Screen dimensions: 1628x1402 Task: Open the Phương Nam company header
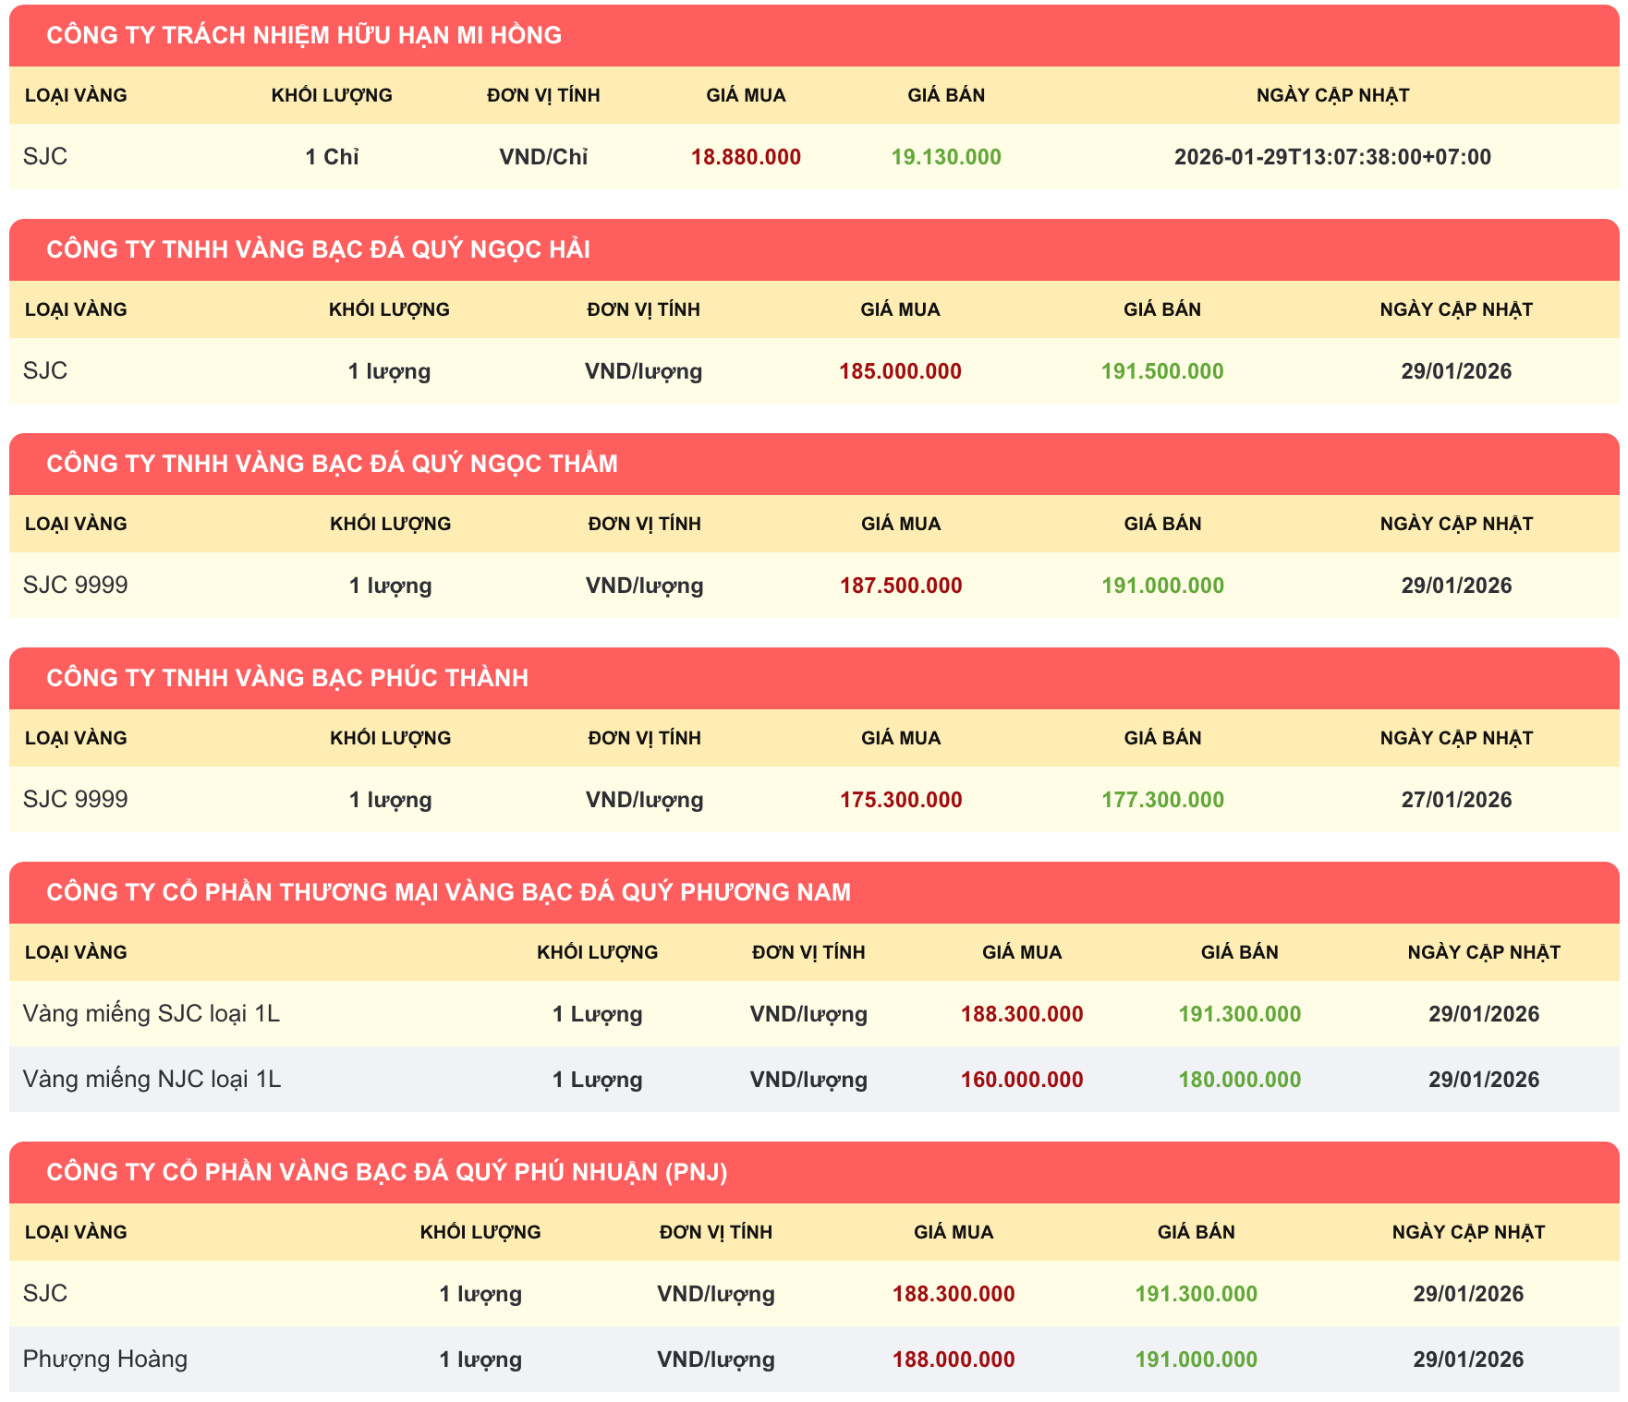448,892
